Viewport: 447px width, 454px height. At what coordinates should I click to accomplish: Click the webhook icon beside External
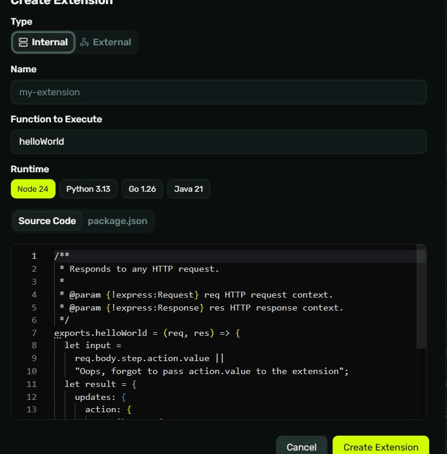[x=84, y=42]
